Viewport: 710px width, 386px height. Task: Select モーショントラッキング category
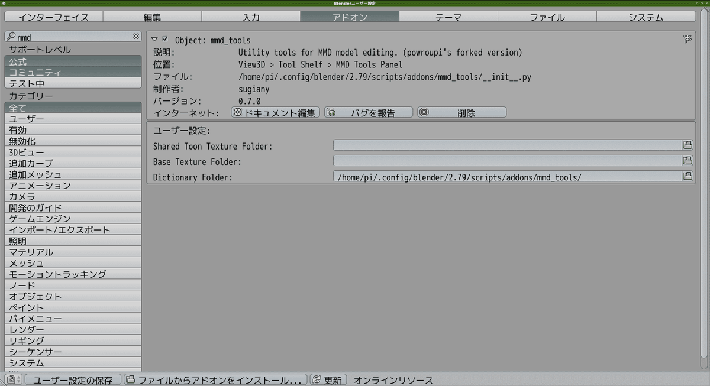73,274
